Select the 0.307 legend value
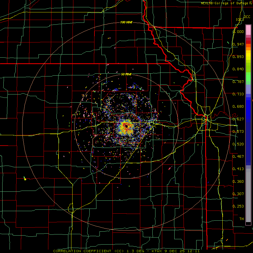 pyautogui.click(x=238, y=194)
